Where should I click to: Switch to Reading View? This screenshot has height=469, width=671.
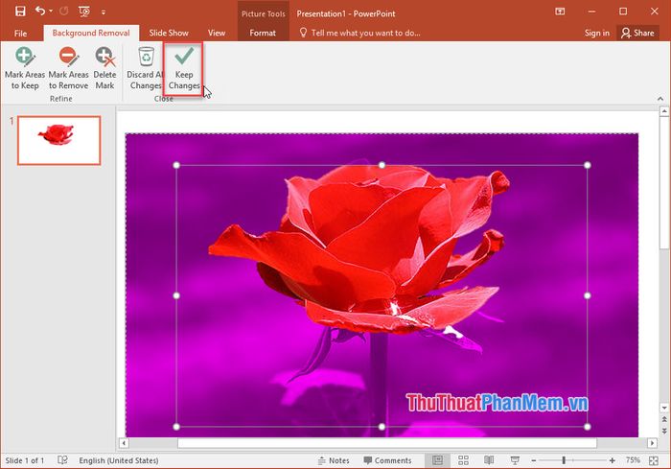(489, 460)
